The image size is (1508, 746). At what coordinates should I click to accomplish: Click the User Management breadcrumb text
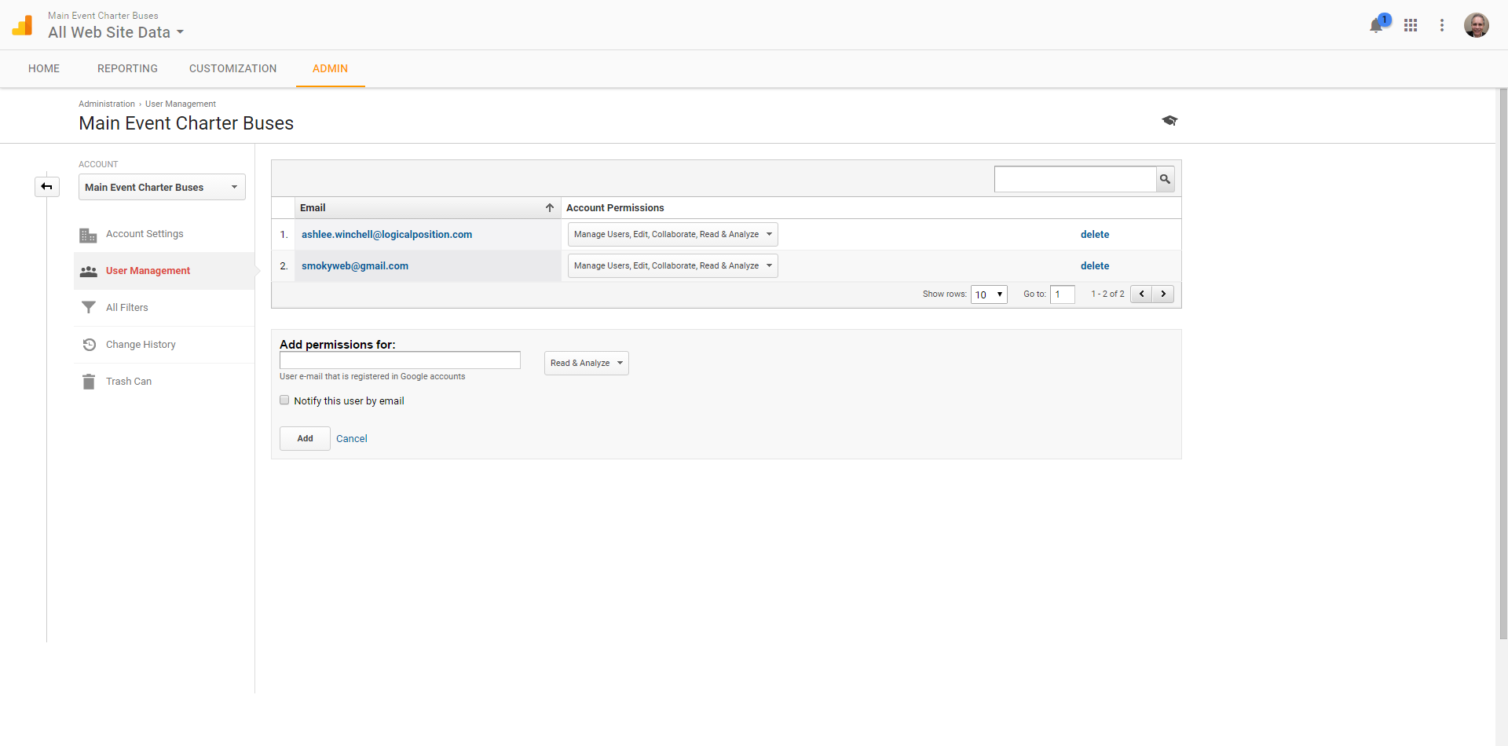(181, 104)
